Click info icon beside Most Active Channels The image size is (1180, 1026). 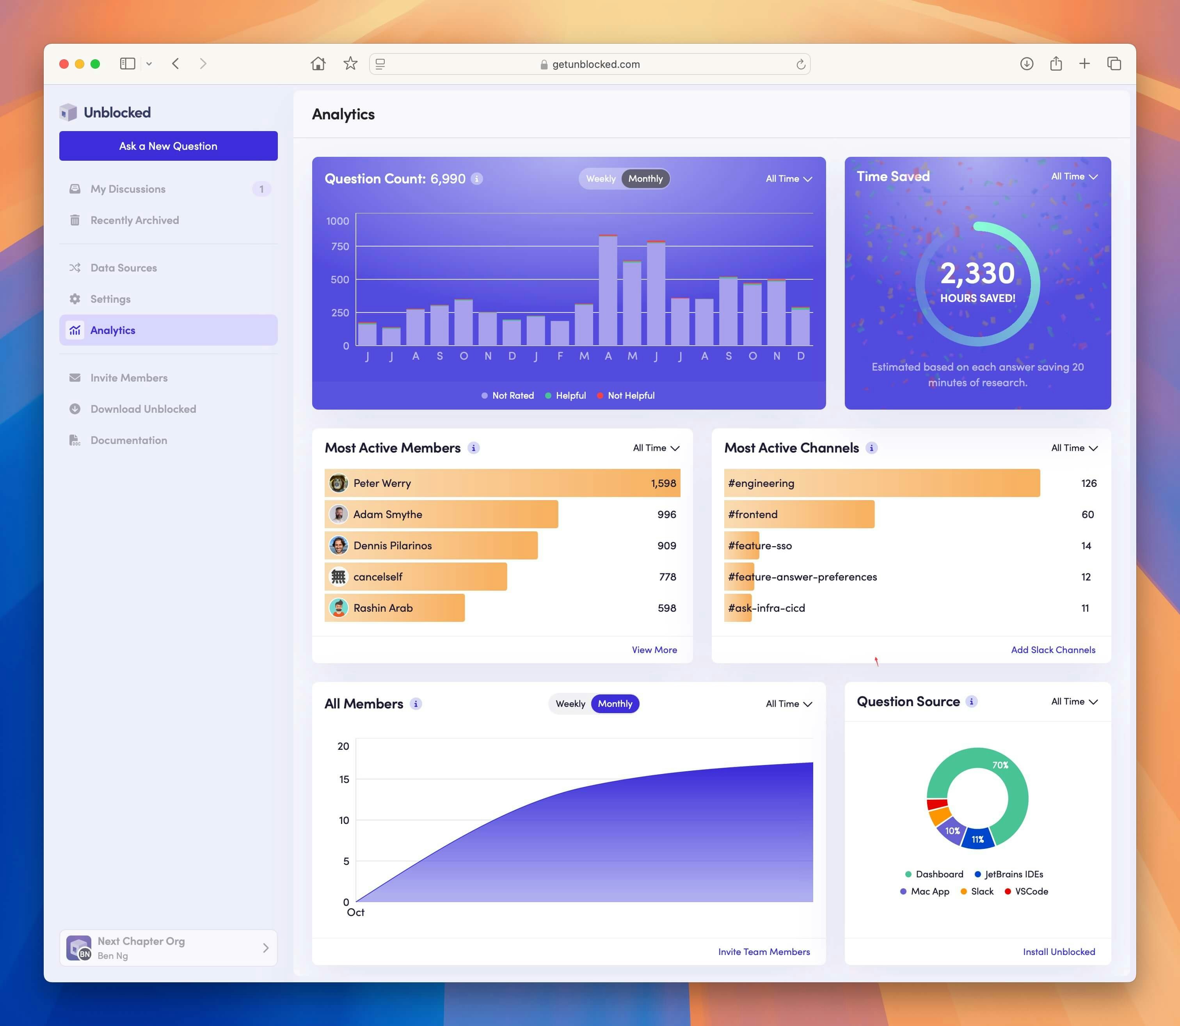coord(871,448)
